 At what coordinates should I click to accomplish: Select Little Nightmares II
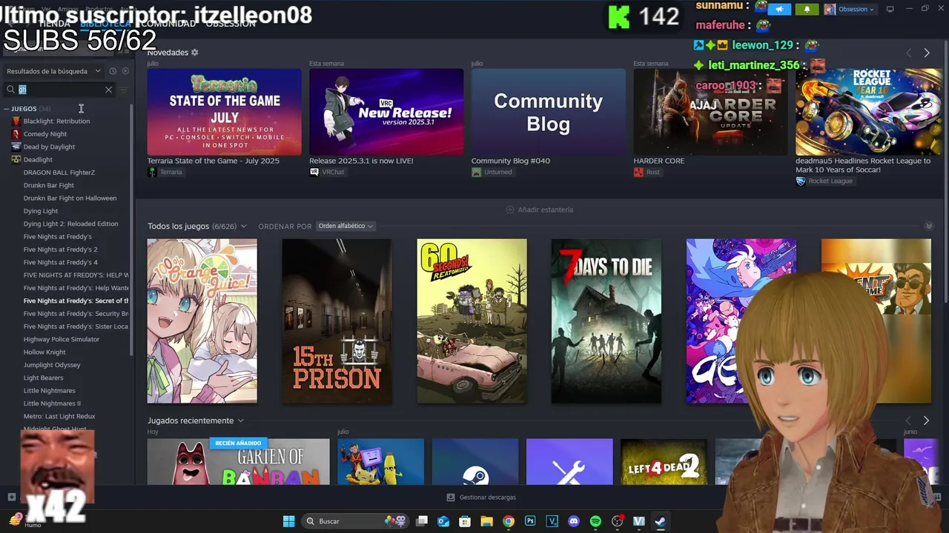point(52,403)
